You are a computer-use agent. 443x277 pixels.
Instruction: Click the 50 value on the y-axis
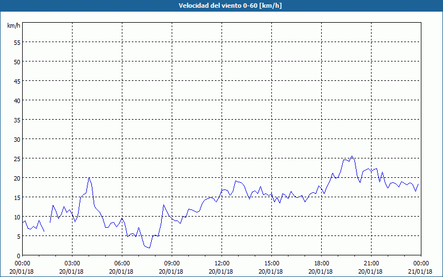click(x=17, y=61)
